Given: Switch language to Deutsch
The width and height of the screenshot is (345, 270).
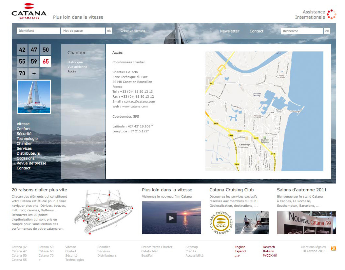Looking at the screenshot, I should (269, 247).
